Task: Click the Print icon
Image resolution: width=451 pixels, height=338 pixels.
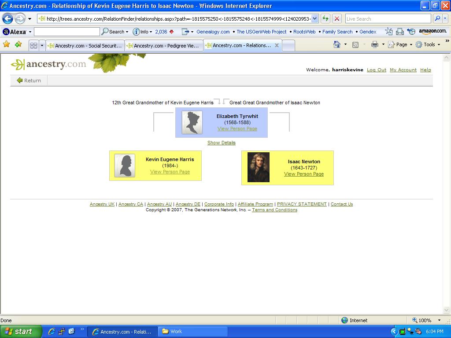Action: coord(374,44)
